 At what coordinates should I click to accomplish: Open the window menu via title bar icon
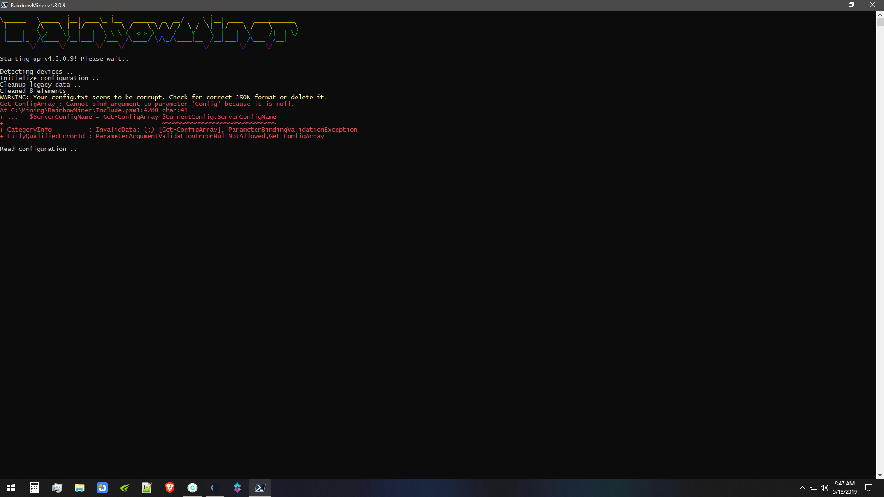tap(5, 5)
